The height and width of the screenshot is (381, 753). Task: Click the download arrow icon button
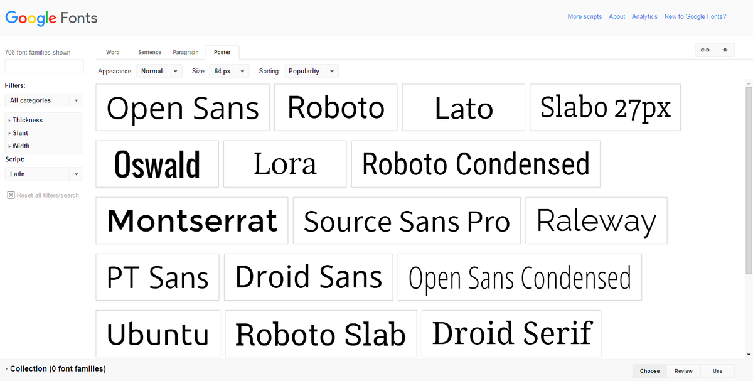pyautogui.click(x=725, y=50)
